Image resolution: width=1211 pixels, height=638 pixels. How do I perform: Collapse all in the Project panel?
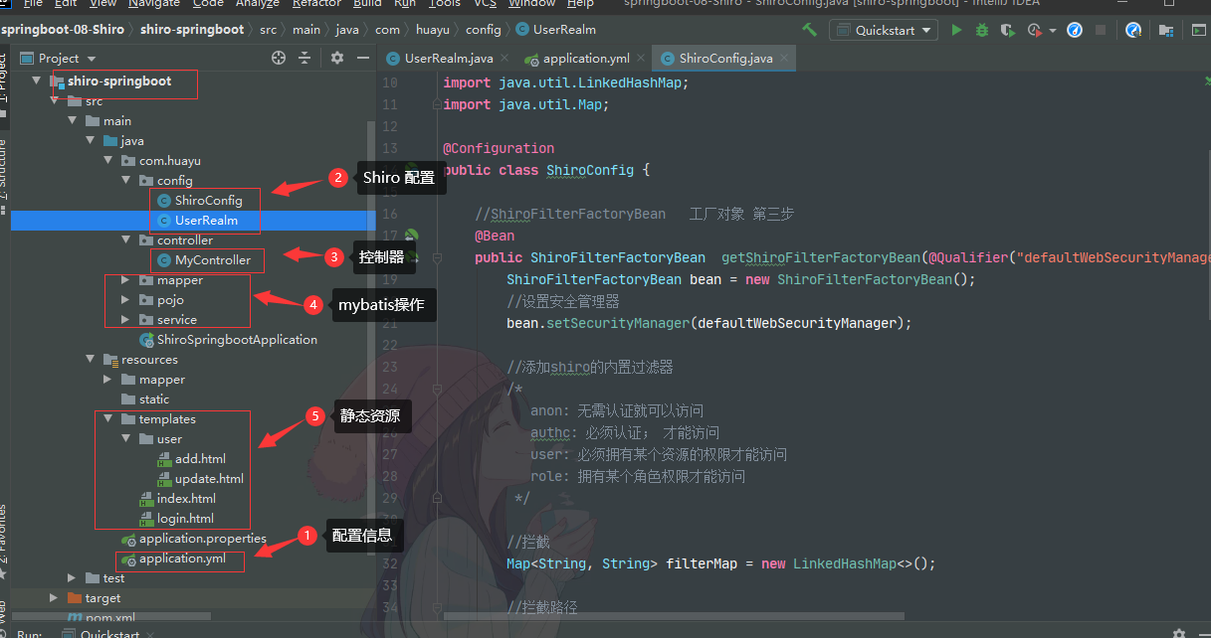tap(304, 59)
